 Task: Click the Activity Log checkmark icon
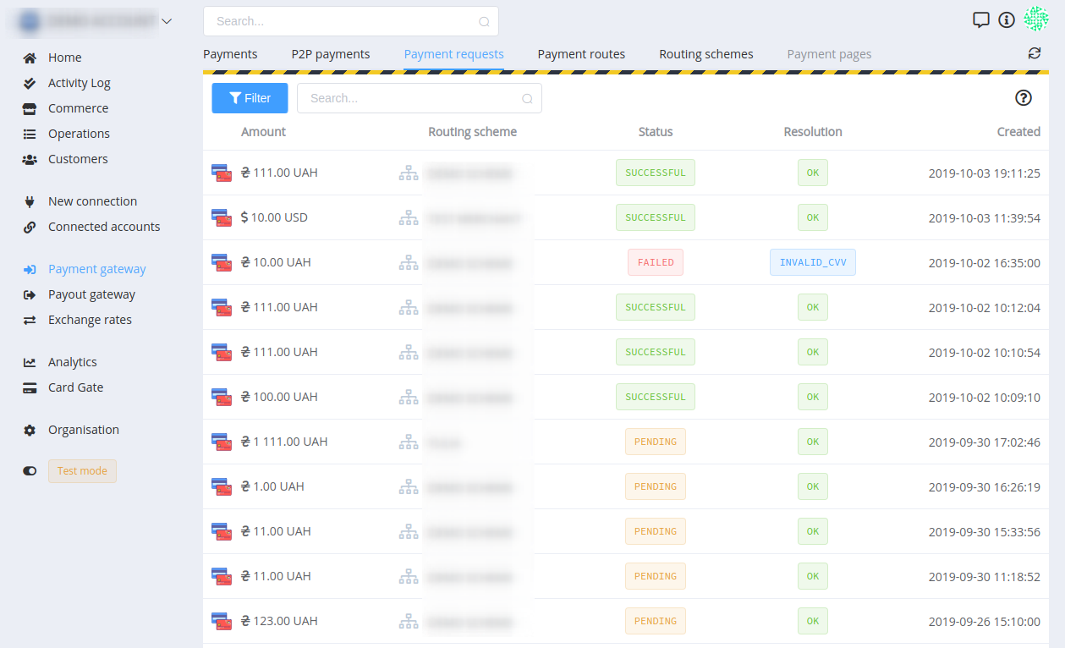pyautogui.click(x=30, y=83)
